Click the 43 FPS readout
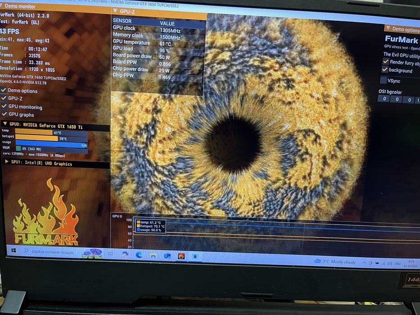The height and width of the screenshot is (315, 420). pyautogui.click(x=9, y=31)
